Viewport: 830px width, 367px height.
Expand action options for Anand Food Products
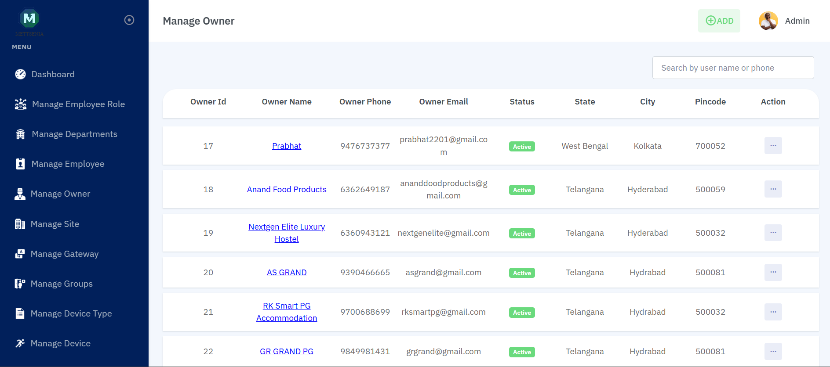773,189
